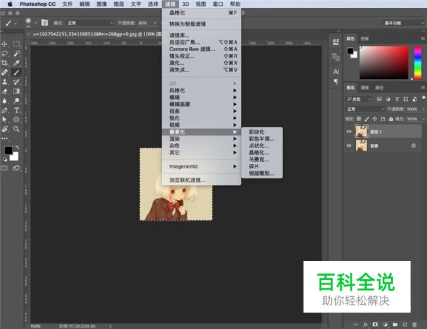Image resolution: width=427 pixels, height=329 pixels.
Task: Select the Dodge tool
Action: (16, 101)
